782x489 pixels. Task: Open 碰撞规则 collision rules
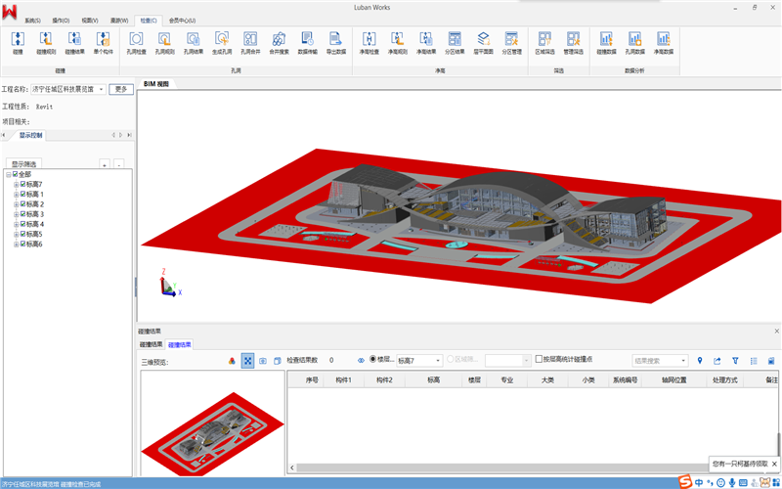(x=46, y=42)
